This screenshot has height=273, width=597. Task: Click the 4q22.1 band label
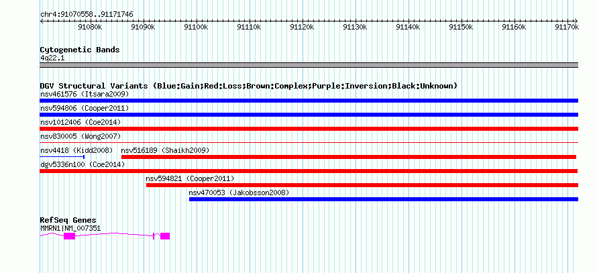pos(52,58)
